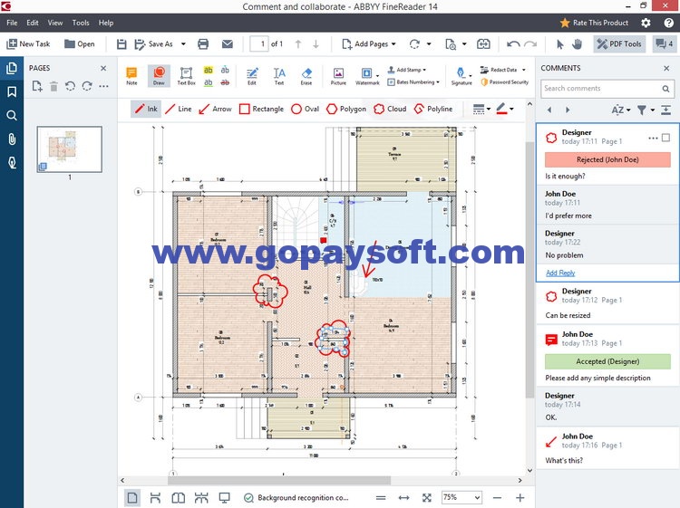The width and height of the screenshot is (680, 508).
Task: Toggle the PDF Tools panel
Action: [619, 44]
